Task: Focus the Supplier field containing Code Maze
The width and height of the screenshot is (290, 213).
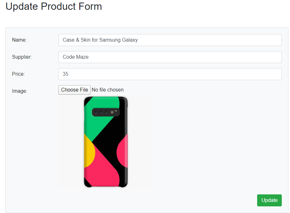Action: 170,57
